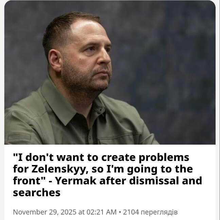This screenshot has height=220, width=220.
Task: Click the word "переглядів" in the metadata
Action: 159,212
